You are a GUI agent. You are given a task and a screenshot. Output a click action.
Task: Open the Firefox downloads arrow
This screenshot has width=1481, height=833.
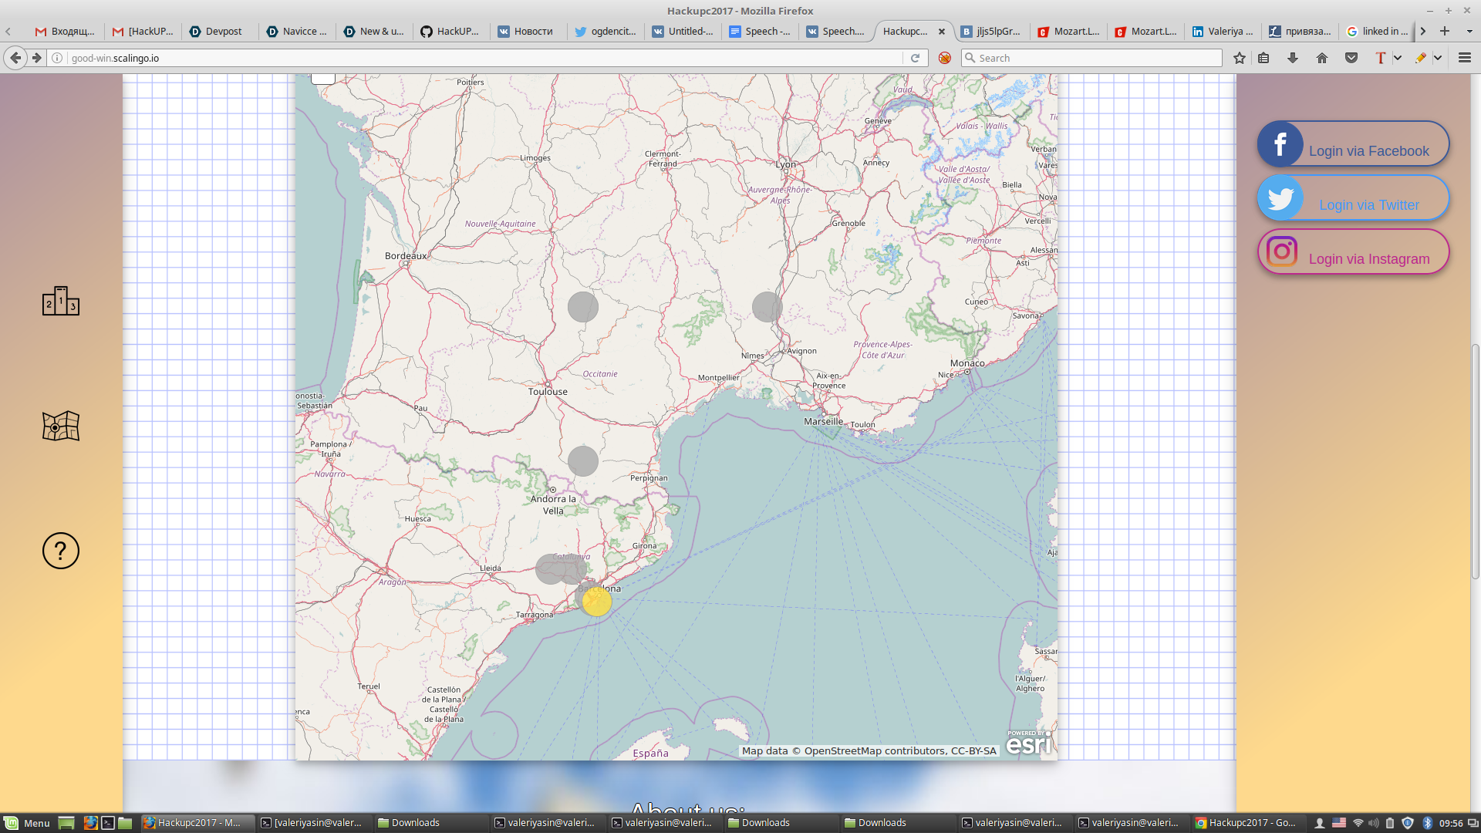pos(1292,58)
